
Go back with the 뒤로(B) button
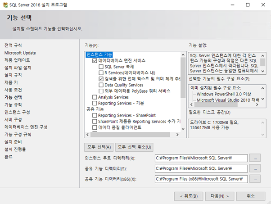pos(189,196)
